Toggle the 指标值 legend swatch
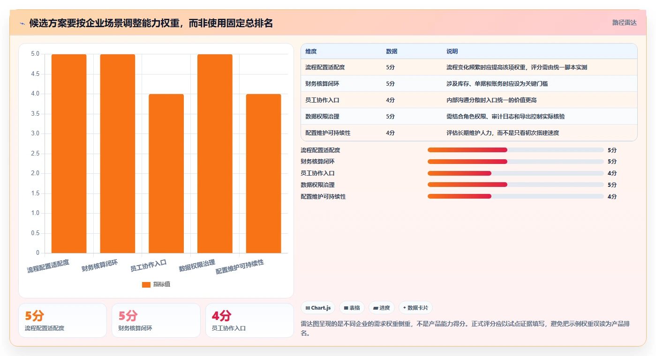 point(146,284)
